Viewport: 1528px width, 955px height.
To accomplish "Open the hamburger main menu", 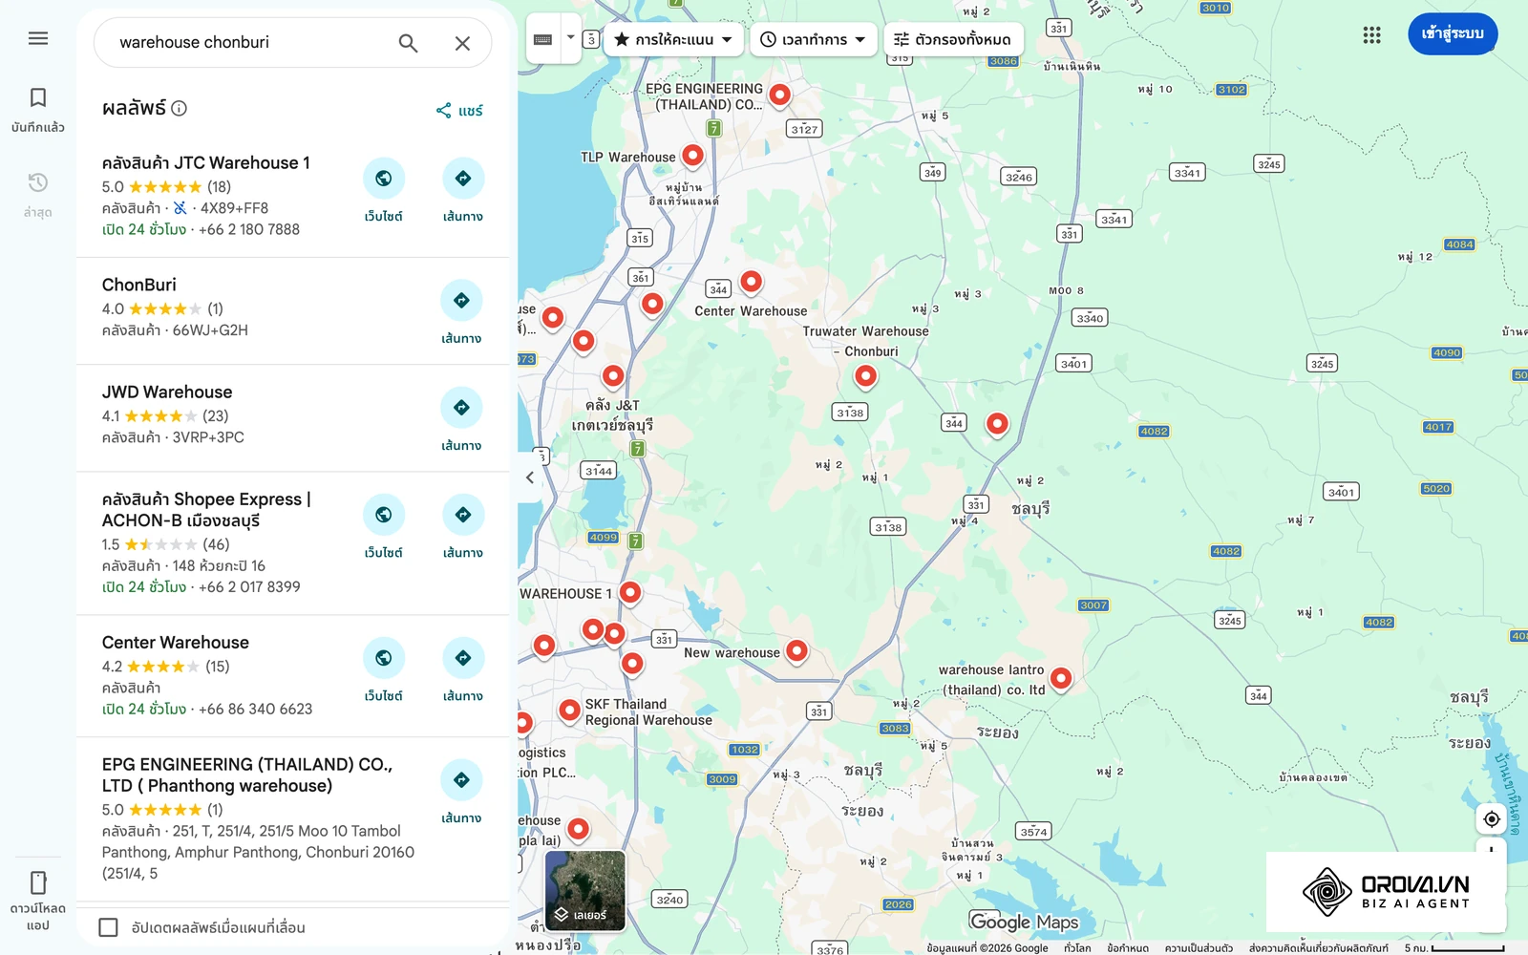I will pos(38,38).
